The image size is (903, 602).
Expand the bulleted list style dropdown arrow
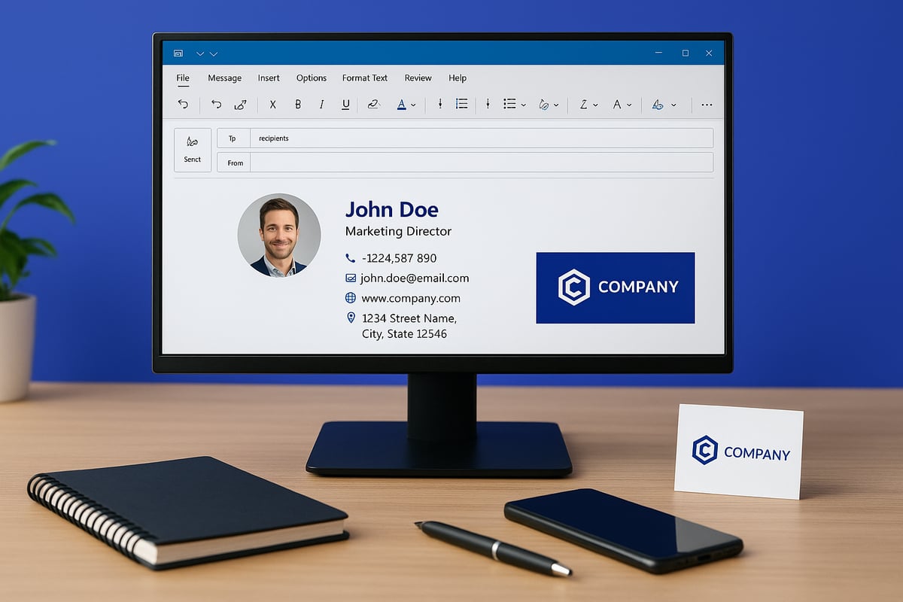[523, 105]
